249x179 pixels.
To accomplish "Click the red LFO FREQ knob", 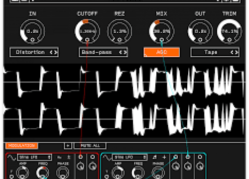I will point(43,173).
